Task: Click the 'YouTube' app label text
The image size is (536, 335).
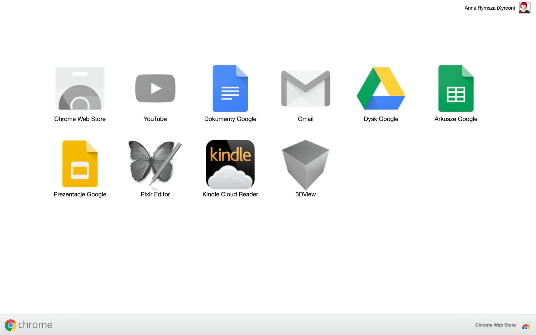Action: click(155, 119)
